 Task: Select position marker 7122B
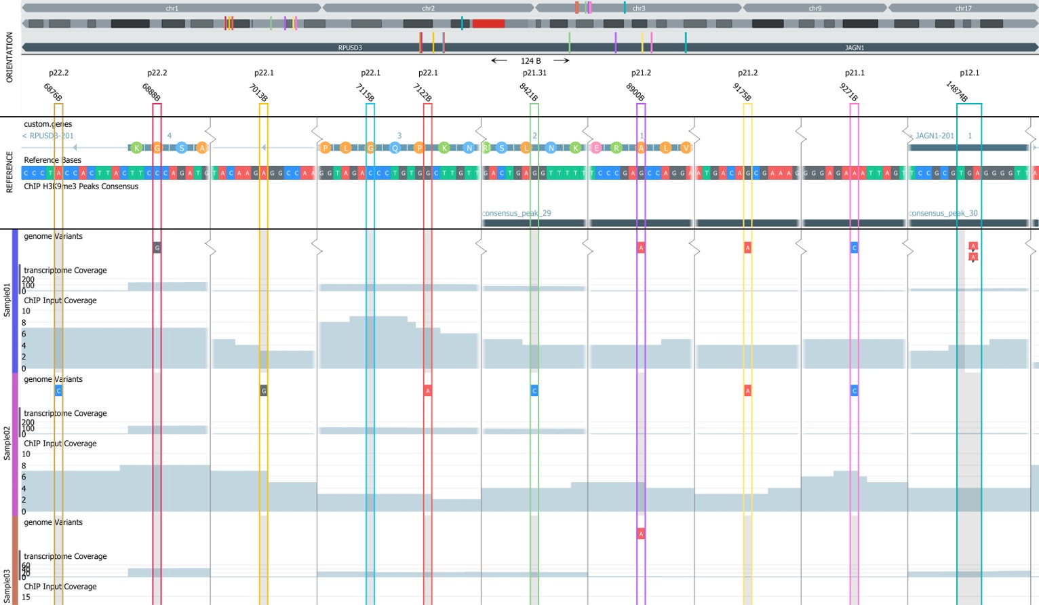423,92
